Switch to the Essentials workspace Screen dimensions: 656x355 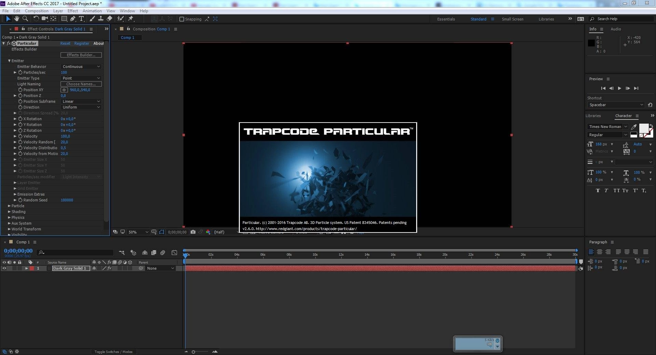pos(446,19)
